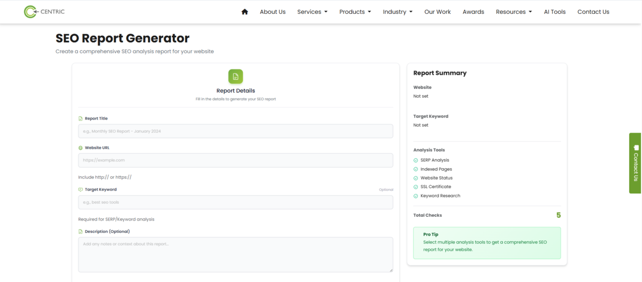The height and width of the screenshot is (282, 642).
Task: Expand the Industry dropdown menu
Action: (398, 12)
